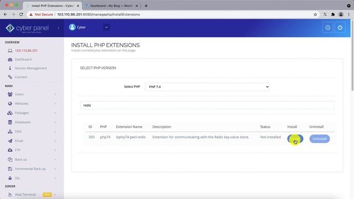
Task: Click the CyberPanel logo
Action: click(27, 28)
